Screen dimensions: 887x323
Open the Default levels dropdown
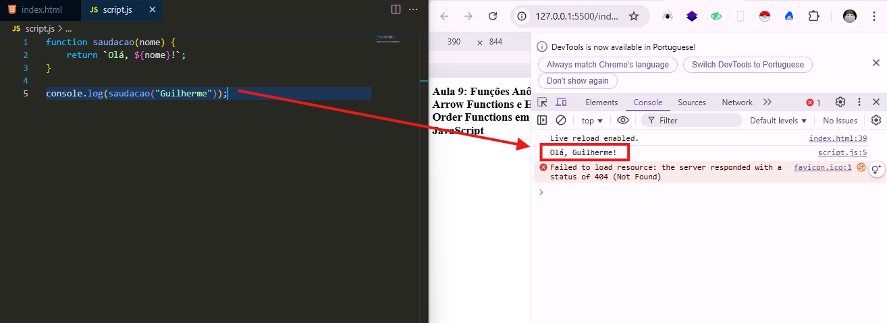click(778, 121)
